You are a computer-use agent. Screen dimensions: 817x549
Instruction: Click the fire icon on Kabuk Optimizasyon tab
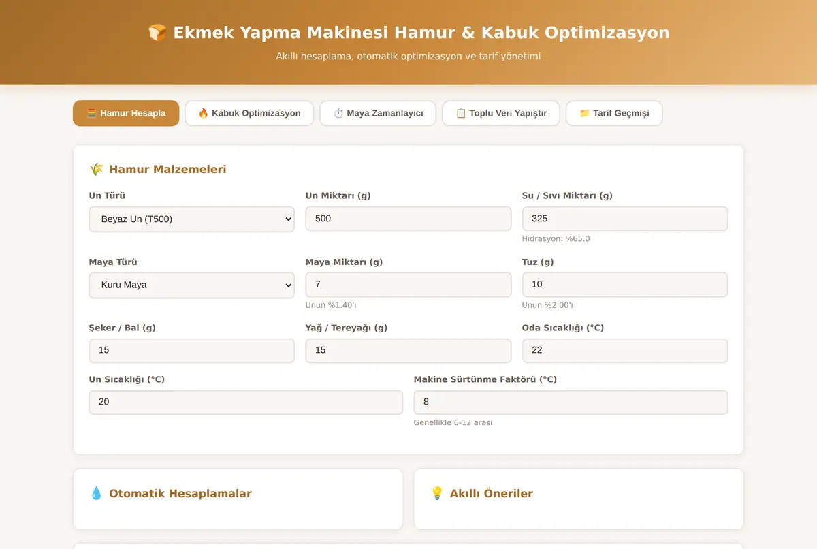(x=203, y=114)
